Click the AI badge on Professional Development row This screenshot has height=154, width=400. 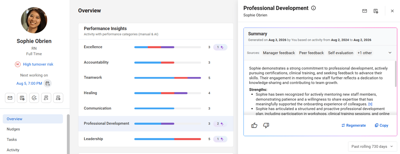[x=220, y=124]
